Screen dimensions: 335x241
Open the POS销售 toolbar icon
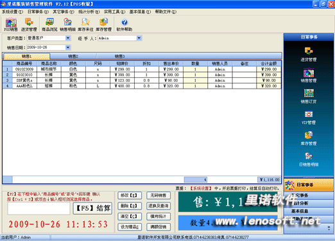pos(11,25)
